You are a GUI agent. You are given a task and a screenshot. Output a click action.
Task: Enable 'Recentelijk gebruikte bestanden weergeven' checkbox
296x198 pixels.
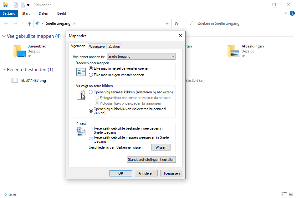(91, 130)
